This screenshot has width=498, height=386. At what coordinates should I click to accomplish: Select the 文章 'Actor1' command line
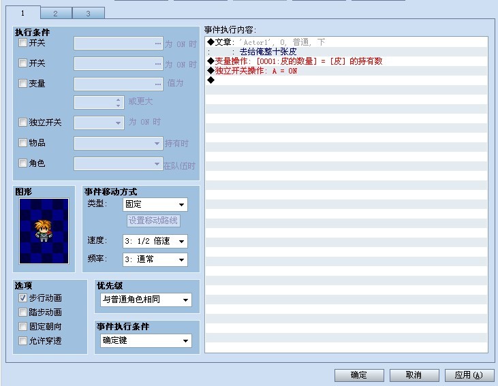tap(346, 42)
